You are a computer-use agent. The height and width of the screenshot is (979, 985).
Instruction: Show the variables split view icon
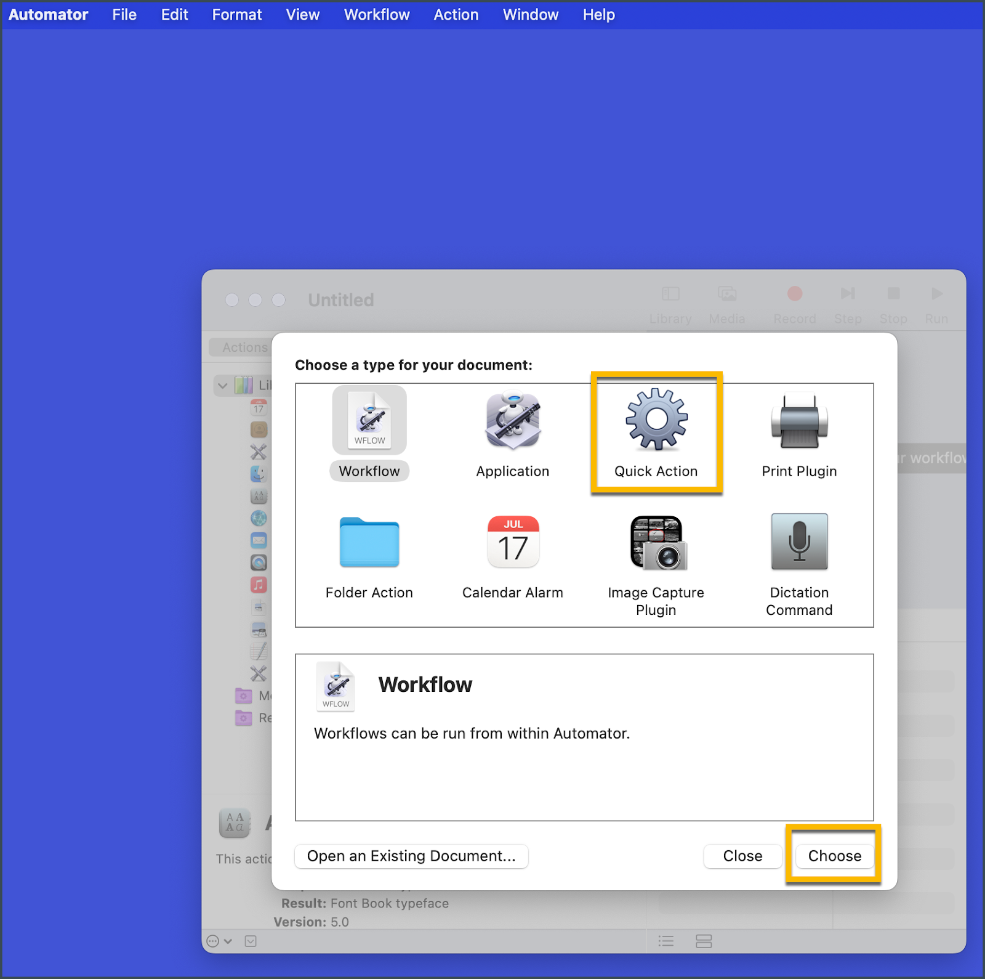pos(704,941)
